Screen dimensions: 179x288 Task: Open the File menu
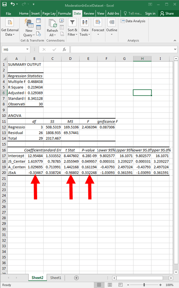8,14
